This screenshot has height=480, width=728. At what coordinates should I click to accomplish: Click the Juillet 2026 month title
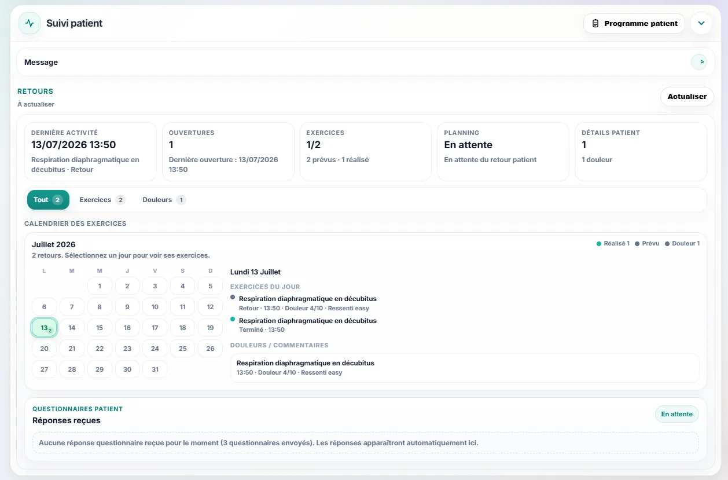point(54,244)
